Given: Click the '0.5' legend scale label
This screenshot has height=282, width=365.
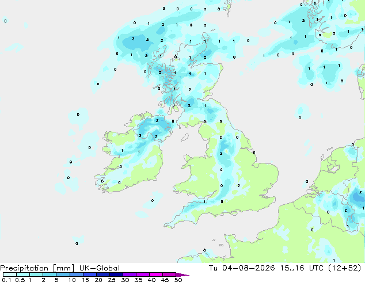Looking at the screenshot, I should pyautogui.click(x=20, y=280).
